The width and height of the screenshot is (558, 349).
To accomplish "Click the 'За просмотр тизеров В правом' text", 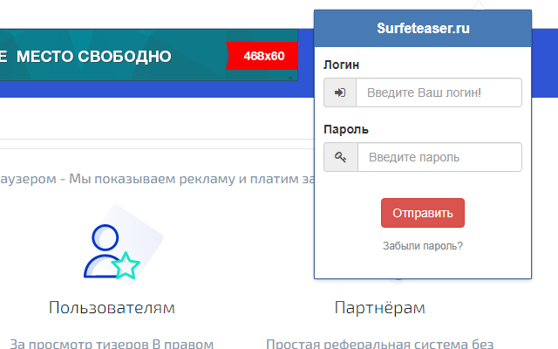I will click(112, 344).
